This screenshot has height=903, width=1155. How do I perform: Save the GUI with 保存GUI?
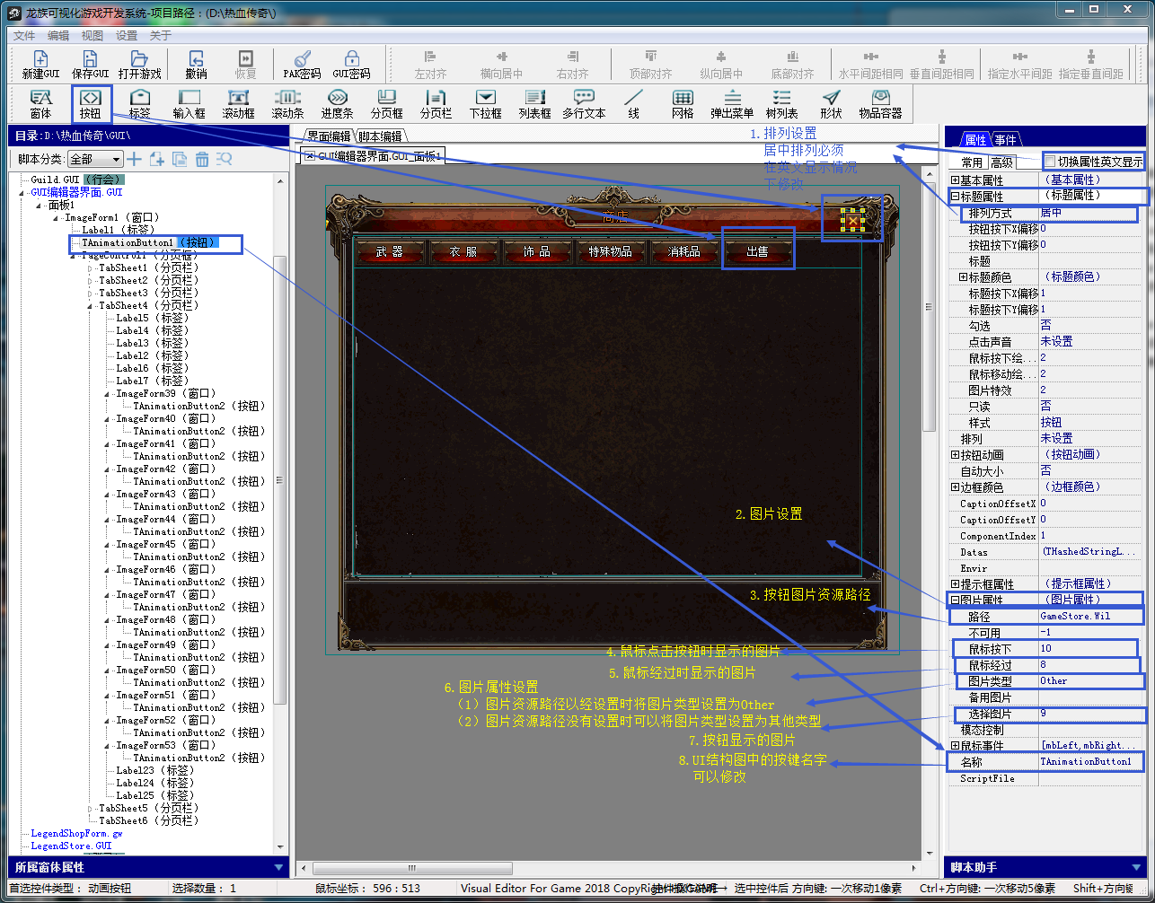click(x=90, y=65)
